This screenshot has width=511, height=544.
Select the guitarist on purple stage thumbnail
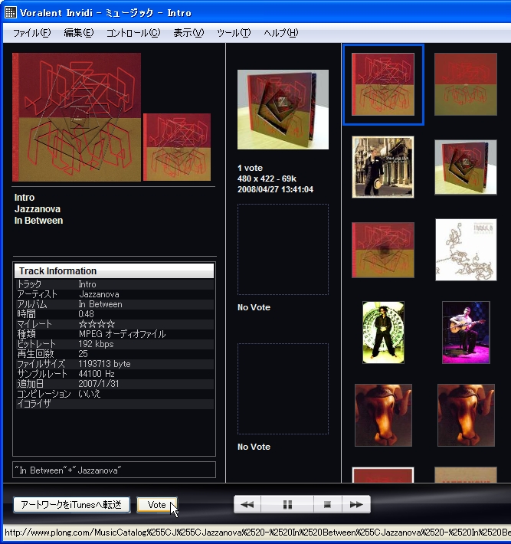466,333
